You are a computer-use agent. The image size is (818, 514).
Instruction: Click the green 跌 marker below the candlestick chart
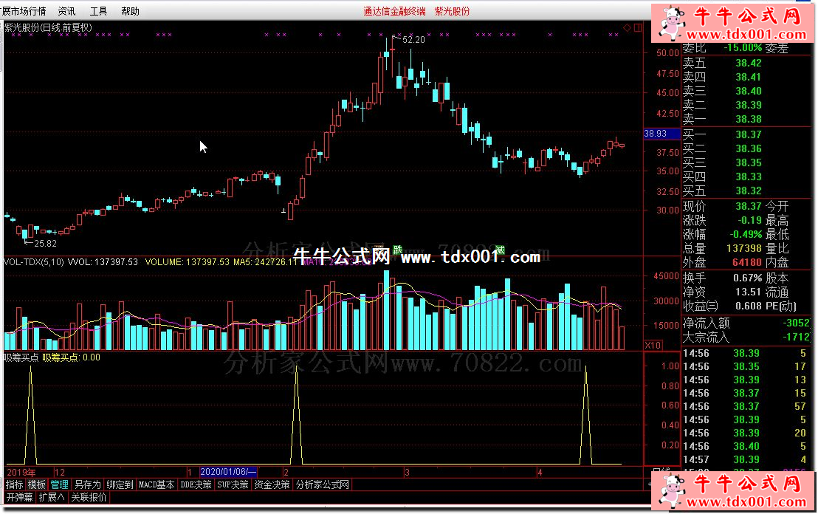tap(398, 250)
